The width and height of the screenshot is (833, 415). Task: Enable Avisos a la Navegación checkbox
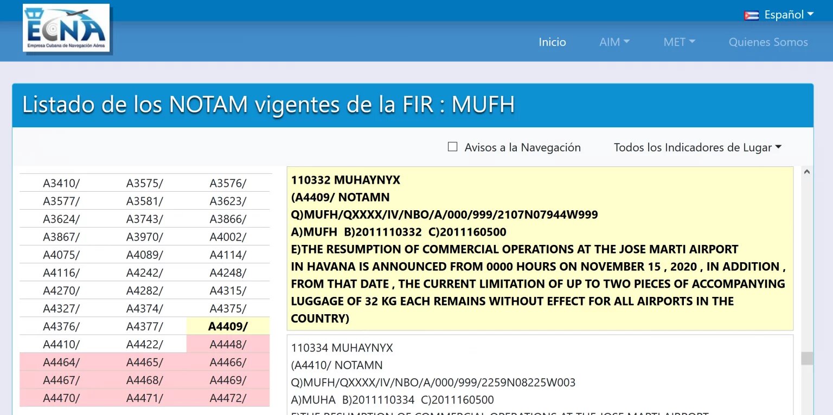453,147
